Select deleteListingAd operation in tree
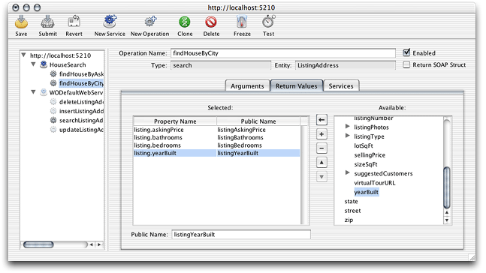The image size is (486, 273). 82,102
